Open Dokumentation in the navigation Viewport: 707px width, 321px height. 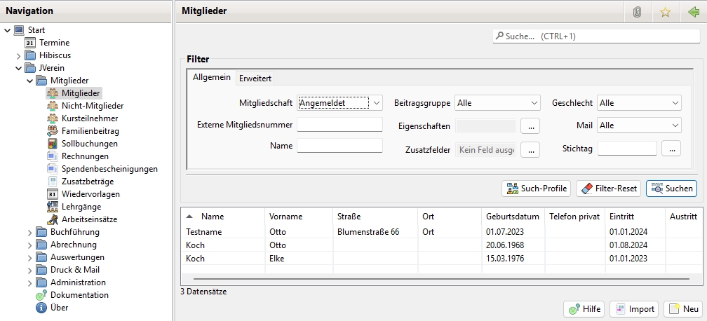pyautogui.click(x=79, y=295)
